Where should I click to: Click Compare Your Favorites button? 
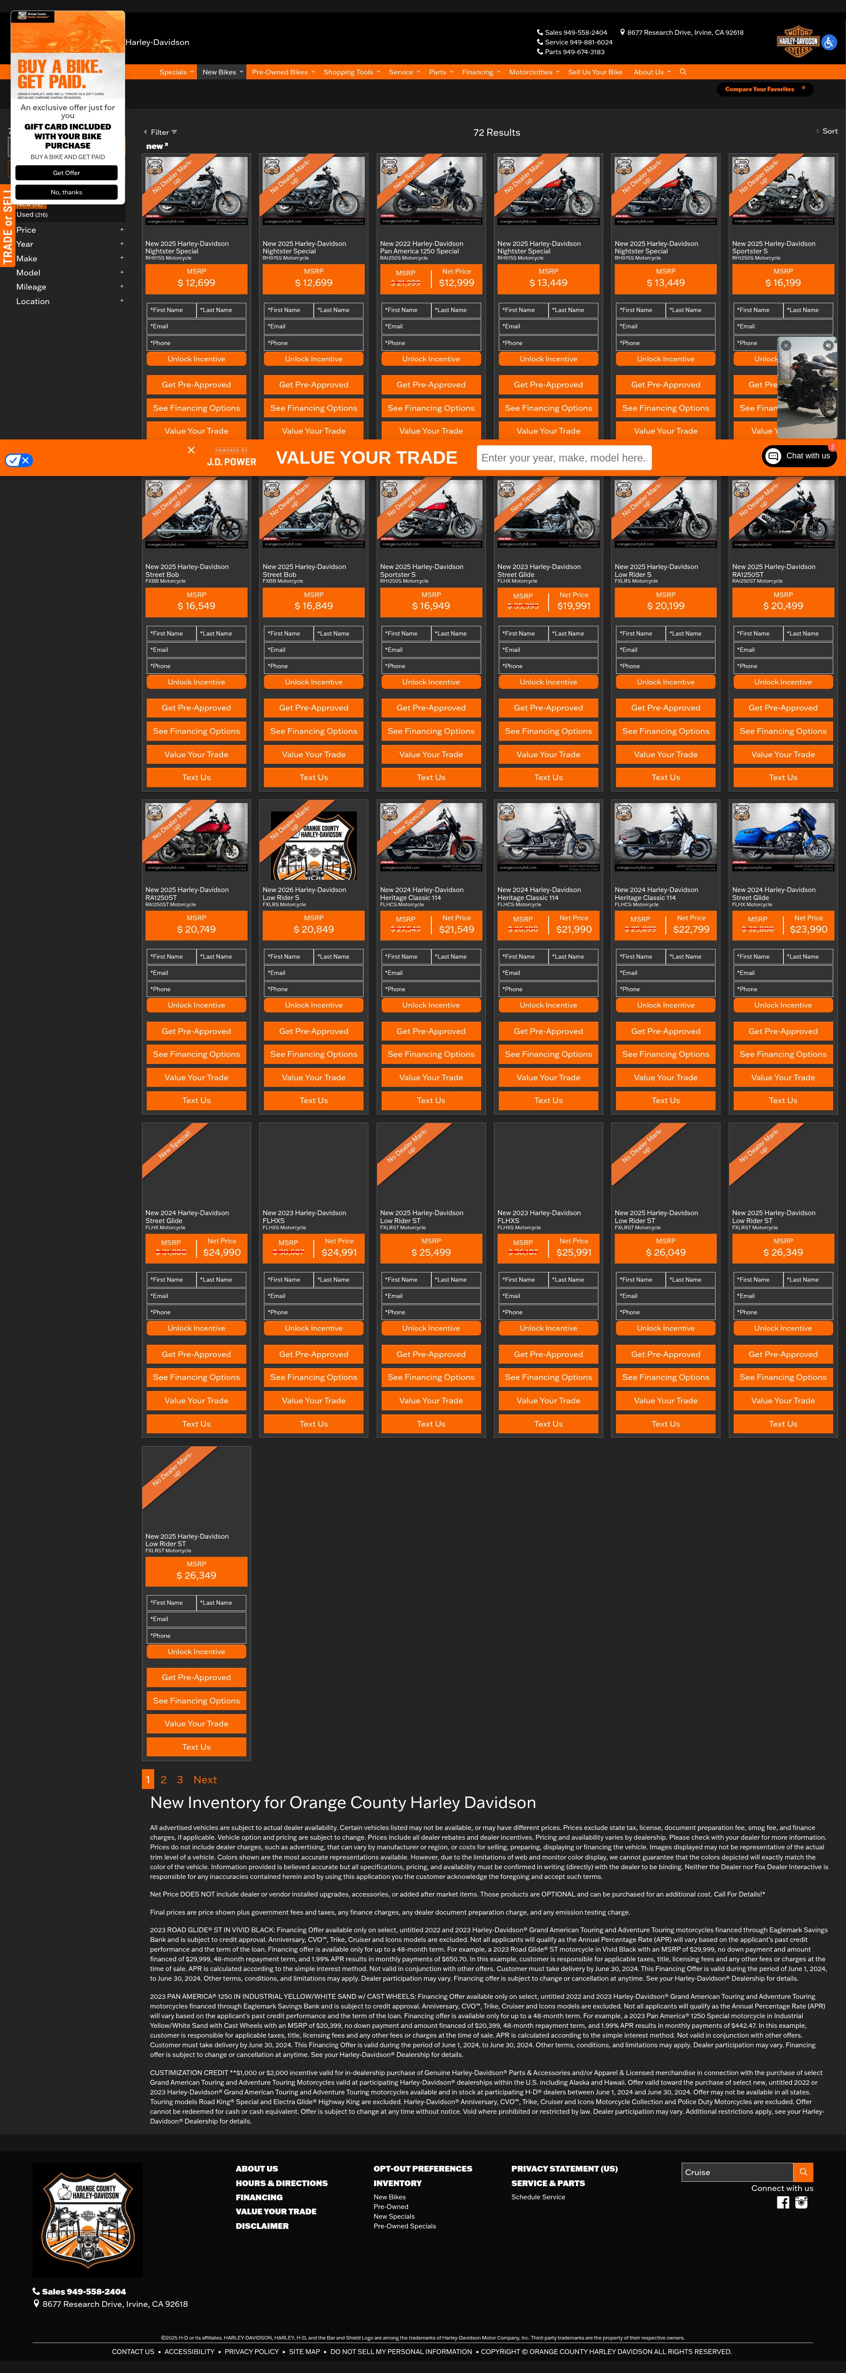tap(764, 89)
